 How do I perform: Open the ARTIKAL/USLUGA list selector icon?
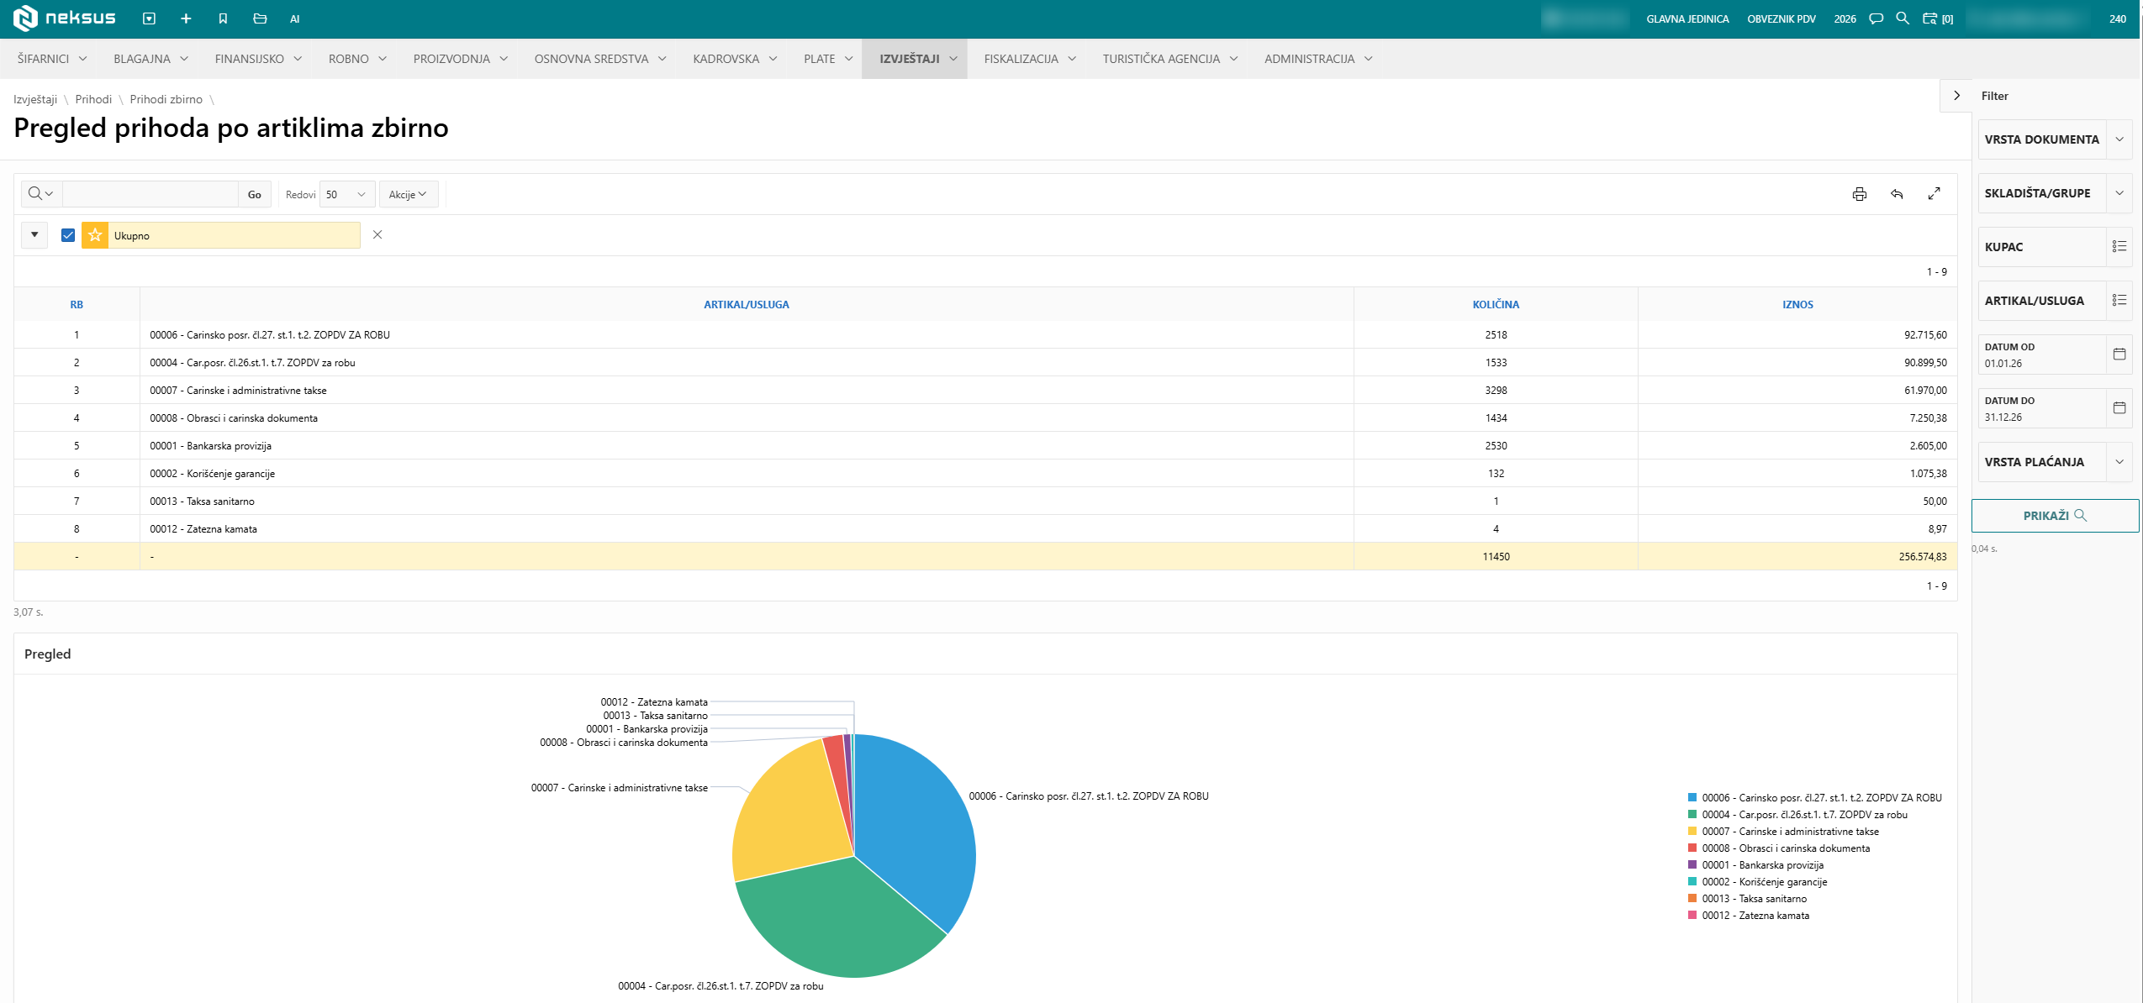[2119, 300]
